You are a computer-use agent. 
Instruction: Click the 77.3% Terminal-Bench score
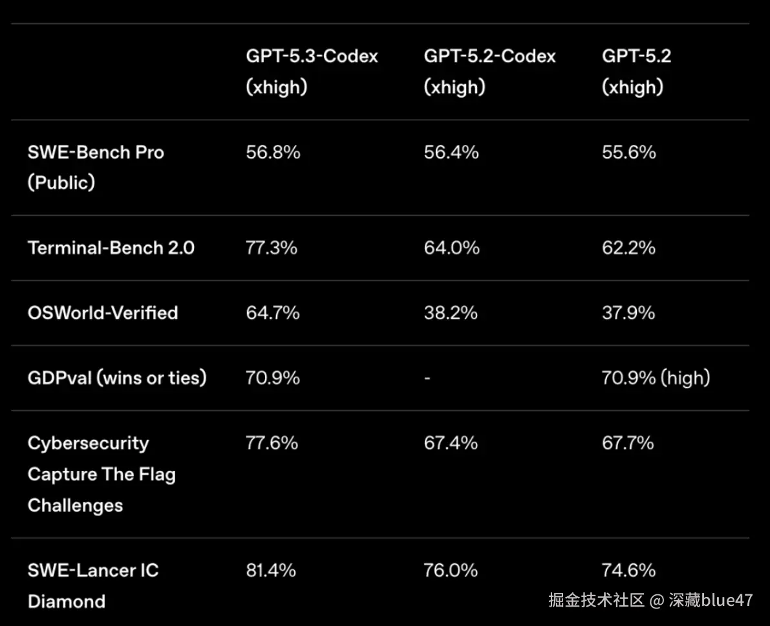[x=272, y=248]
